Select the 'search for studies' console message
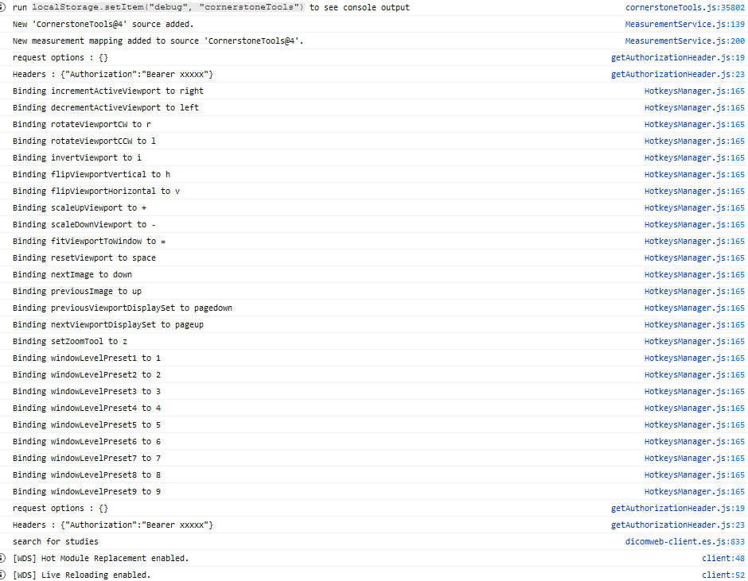Screen dimensions: 748x581 [x=56, y=541]
